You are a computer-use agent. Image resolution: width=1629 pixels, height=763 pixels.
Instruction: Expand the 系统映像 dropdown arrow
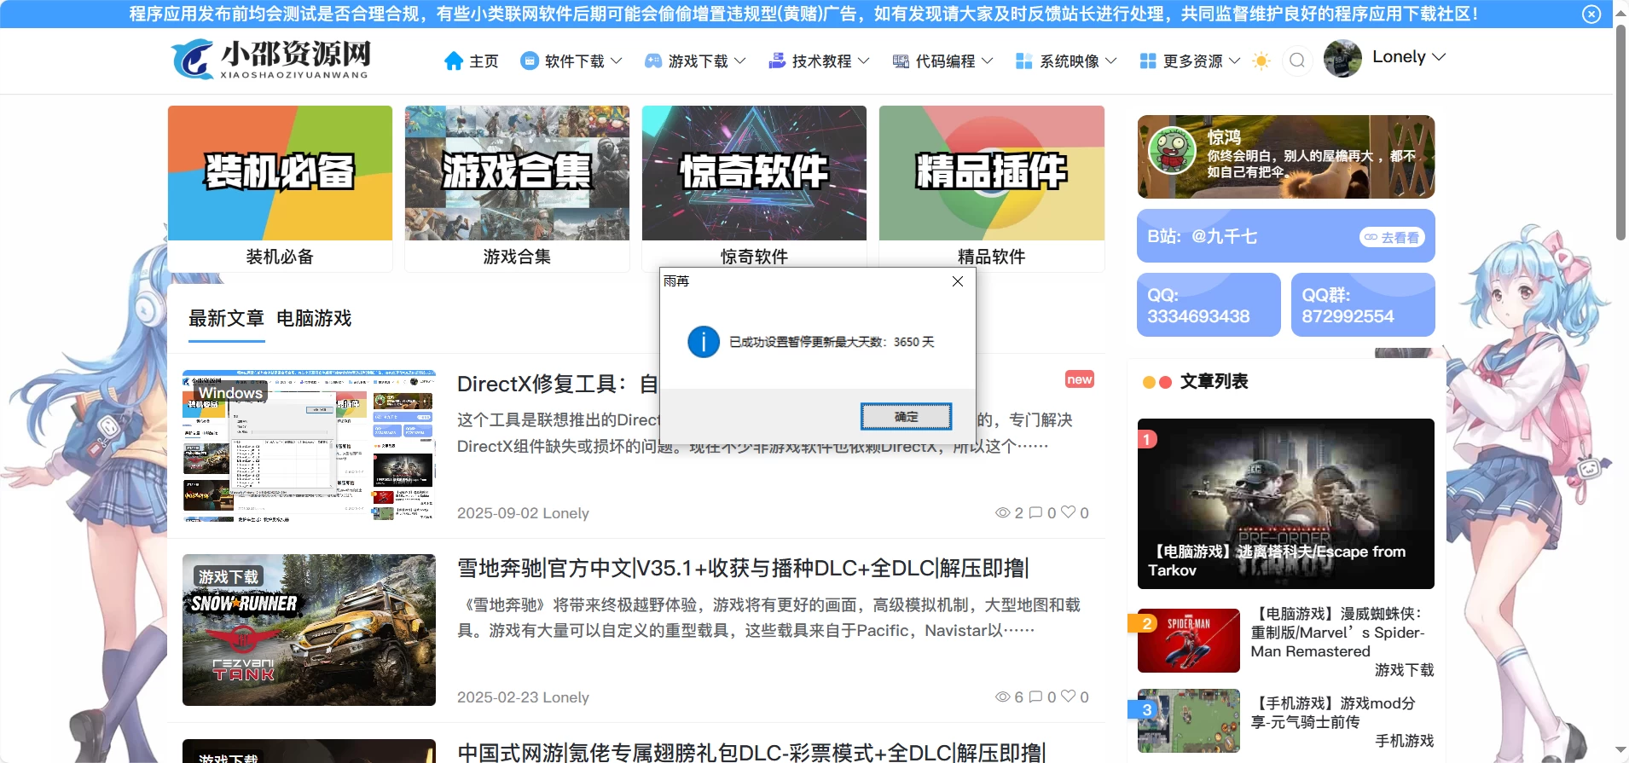[x=1111, y=61]
